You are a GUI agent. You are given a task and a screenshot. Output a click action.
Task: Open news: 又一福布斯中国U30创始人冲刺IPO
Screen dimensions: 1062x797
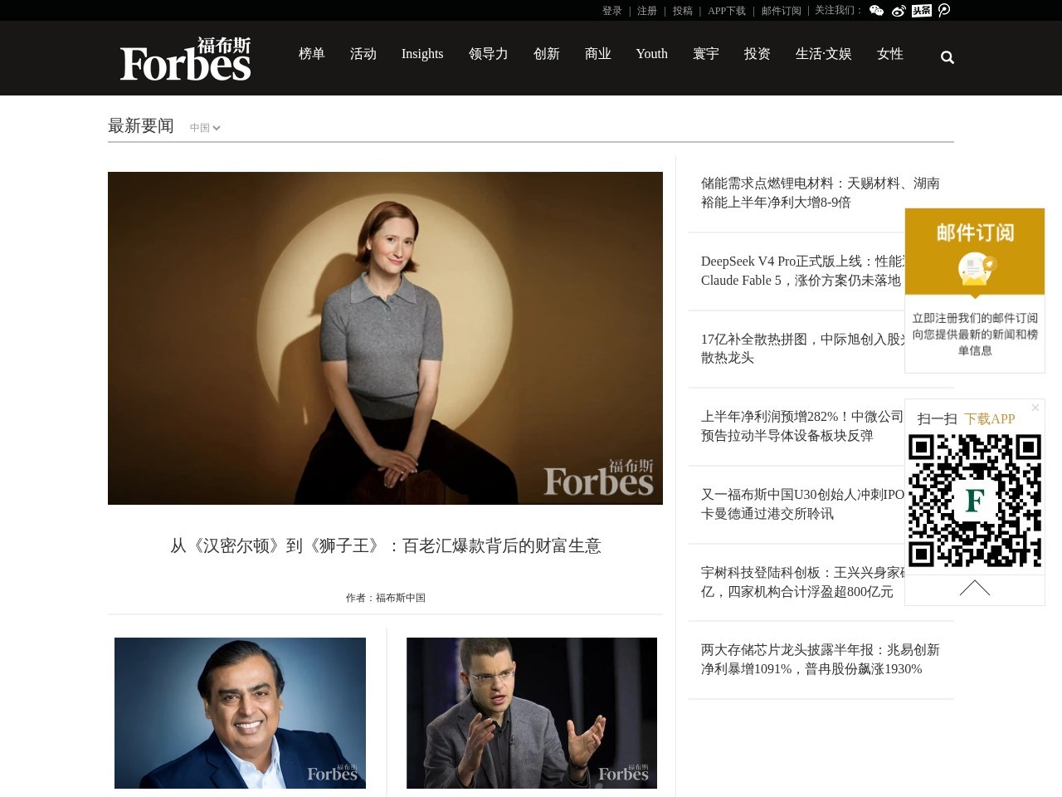click(x=802, y=504)
